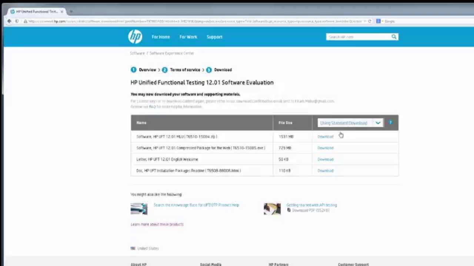
Task: Click the Software, HP UFT 12.01 MLU row name
Action: click(177, 137)
